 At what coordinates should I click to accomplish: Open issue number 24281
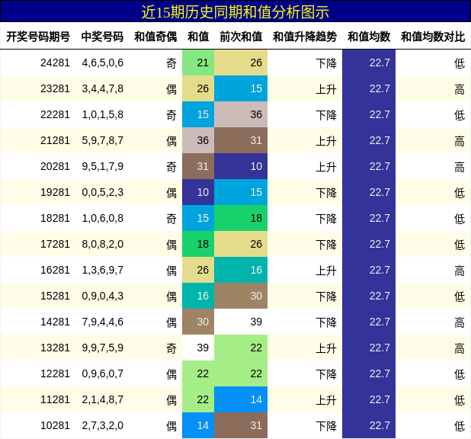click(x=55, y=62)
